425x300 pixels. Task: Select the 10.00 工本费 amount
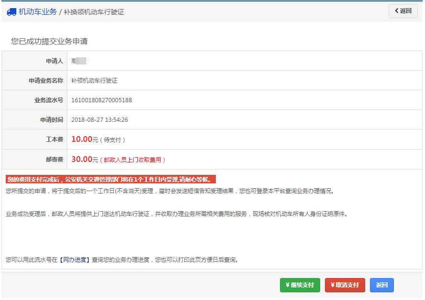click(81, 139)
